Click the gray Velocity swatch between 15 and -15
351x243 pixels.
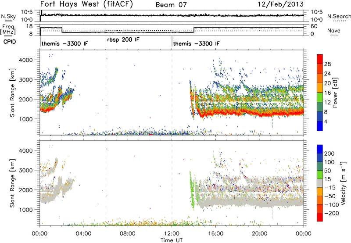[x=320, y=183]
